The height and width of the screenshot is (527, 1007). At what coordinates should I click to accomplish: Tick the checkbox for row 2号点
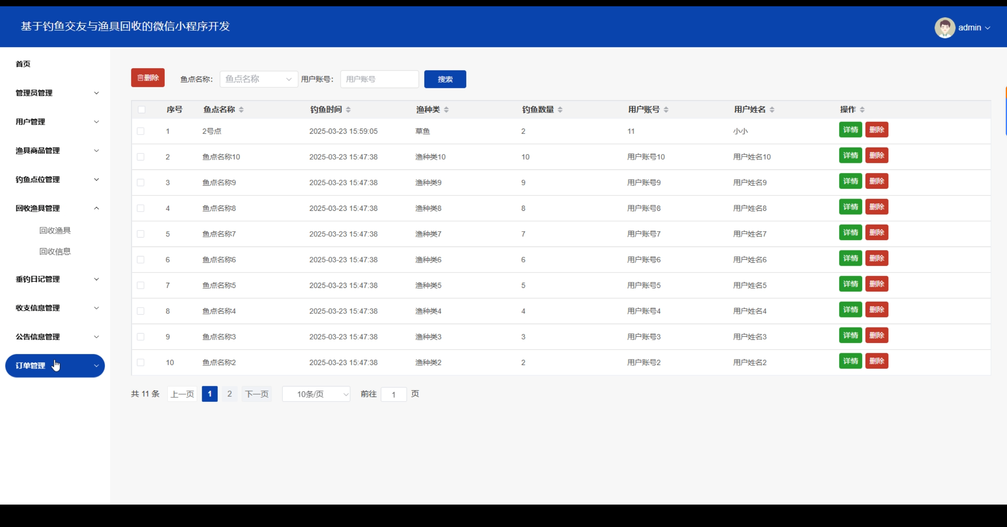pyautogui.click(x=140, y=131)
